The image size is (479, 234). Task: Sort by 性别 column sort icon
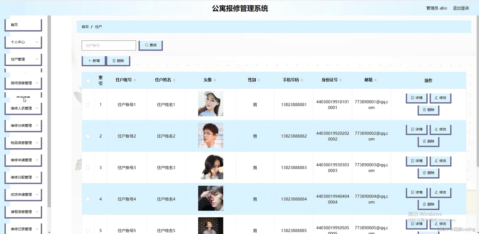pos(259,80)
